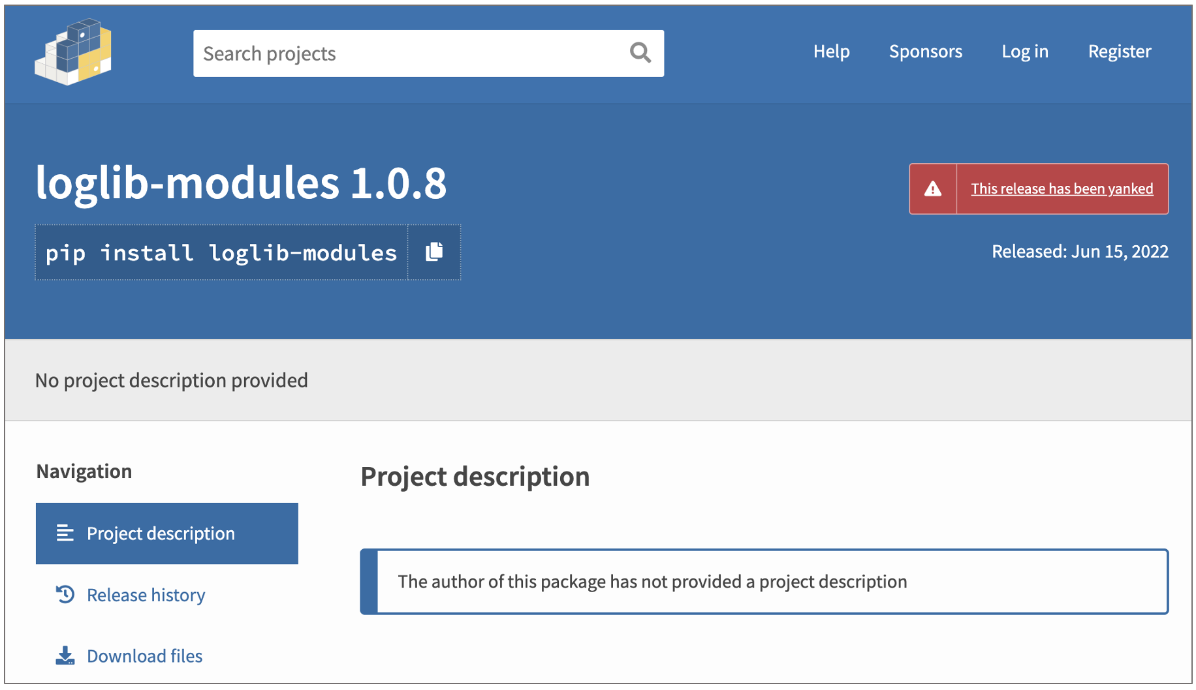
Task: Click the magnifying glass search icon
Action: point(640,53)
